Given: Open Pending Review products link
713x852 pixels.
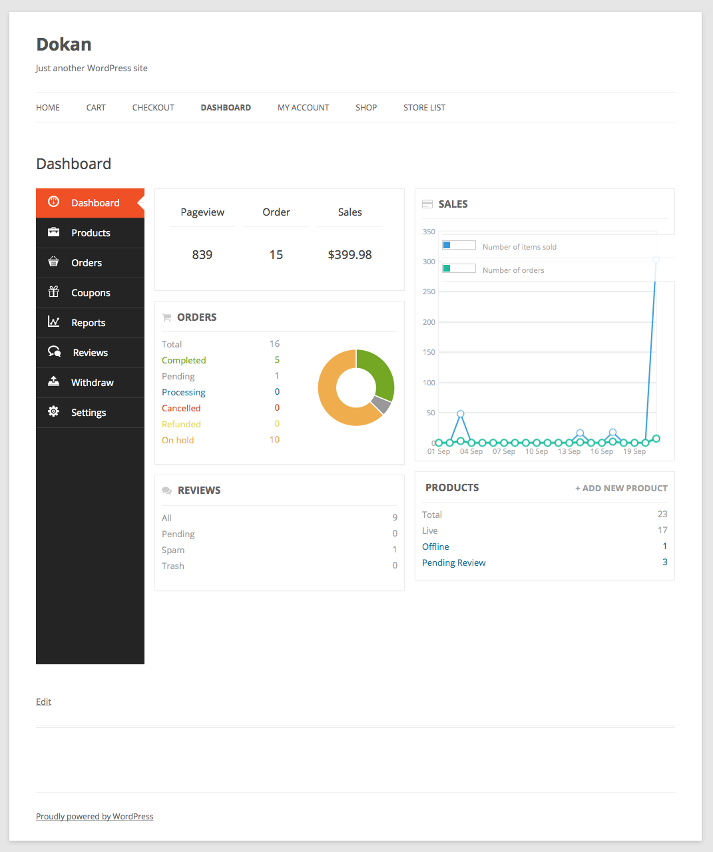Looking at the screenshot, I should [x=454, y=562].
